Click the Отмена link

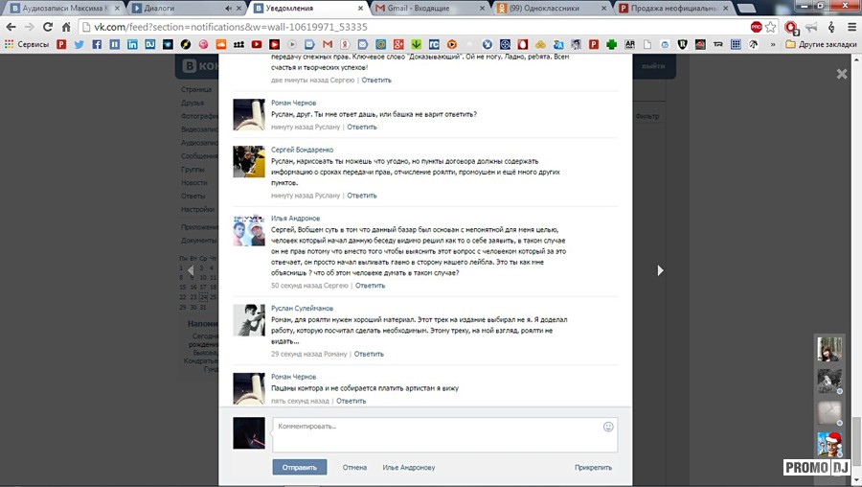(354, 468)
